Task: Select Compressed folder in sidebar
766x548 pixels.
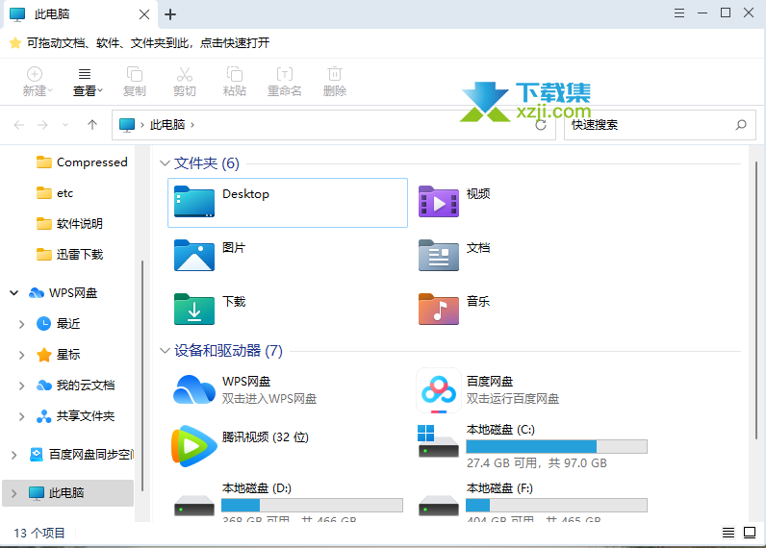Action: click(x=82, y=162)
